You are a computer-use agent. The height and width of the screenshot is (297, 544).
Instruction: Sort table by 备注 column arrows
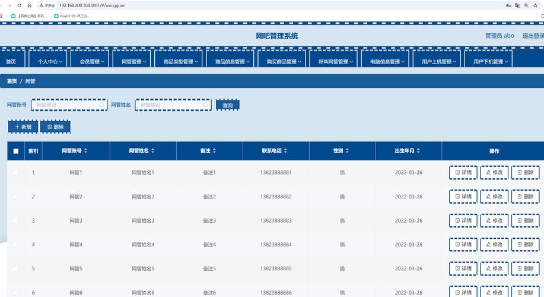pyautogui.click(x=214, y=151)
